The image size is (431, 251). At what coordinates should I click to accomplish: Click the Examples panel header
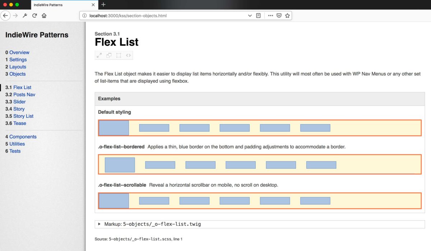pos(260,98)
